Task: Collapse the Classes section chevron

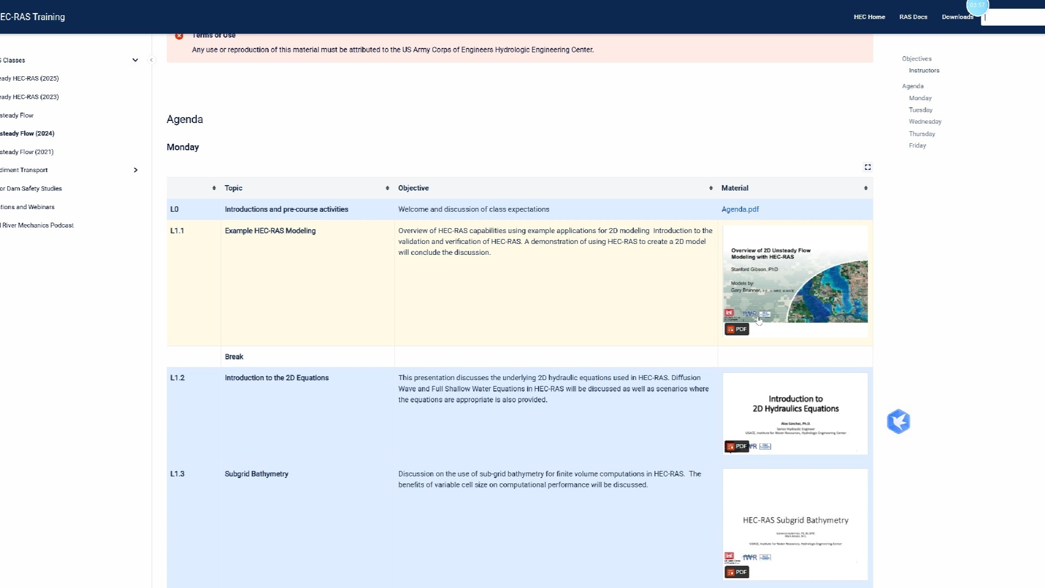Action: [x=135, y=60]
